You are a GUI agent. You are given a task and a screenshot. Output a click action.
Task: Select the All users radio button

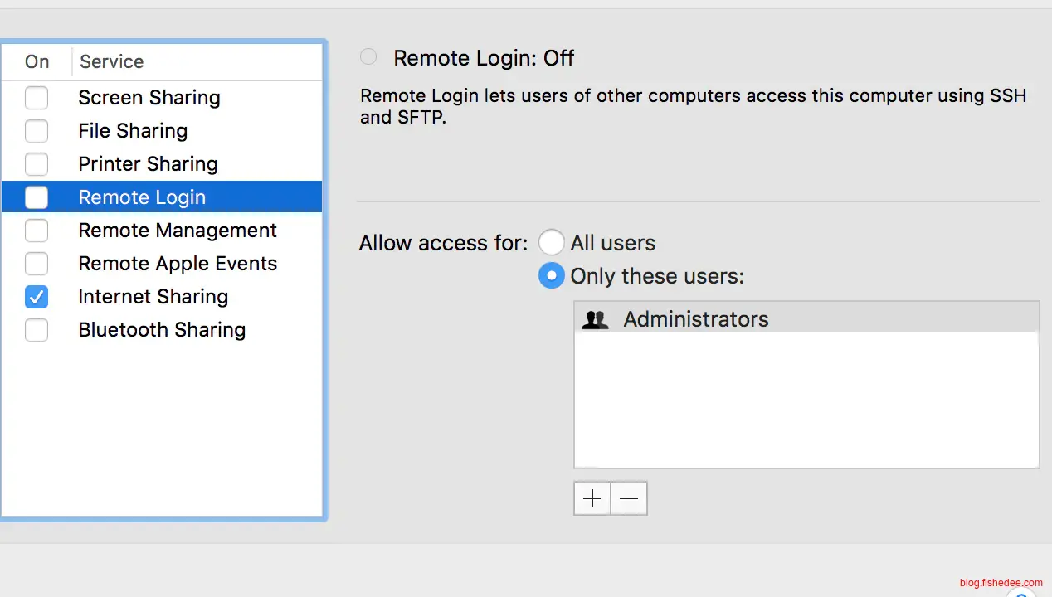[552, 243]
